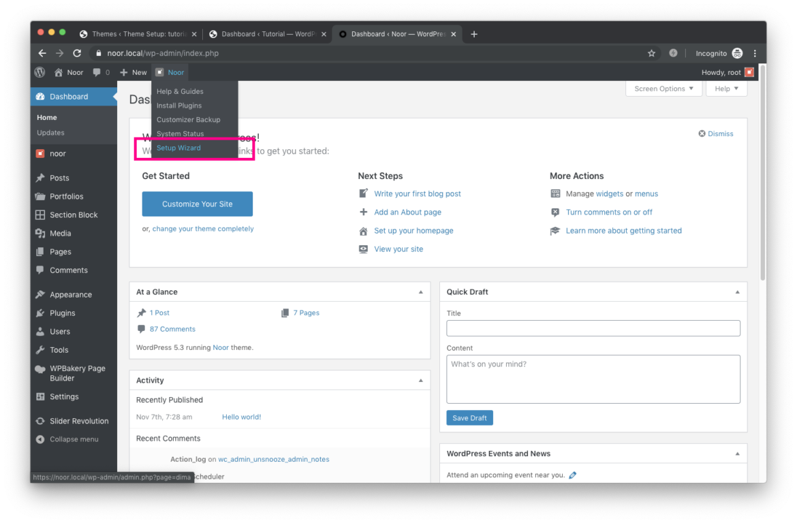797x523 pixels.
Task: Select Setup Wizard from the Noor menu
Action: (178, 148)
